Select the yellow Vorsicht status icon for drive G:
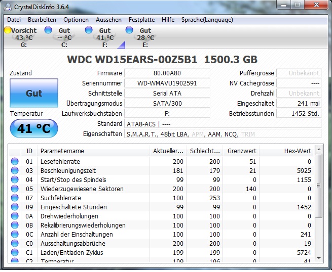The width and height of the screenshot is (332, 272). click(8, 30)
